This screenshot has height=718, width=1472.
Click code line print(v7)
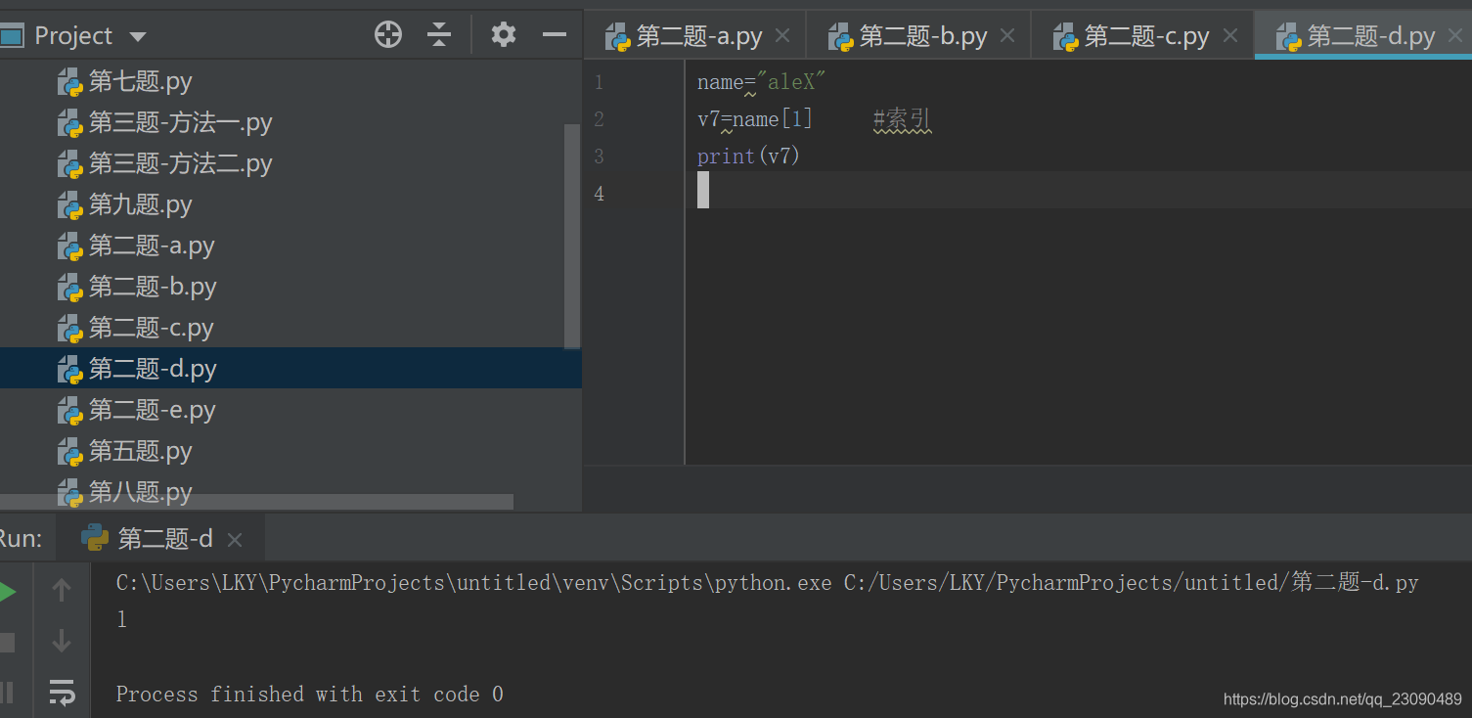coord(749,157)
